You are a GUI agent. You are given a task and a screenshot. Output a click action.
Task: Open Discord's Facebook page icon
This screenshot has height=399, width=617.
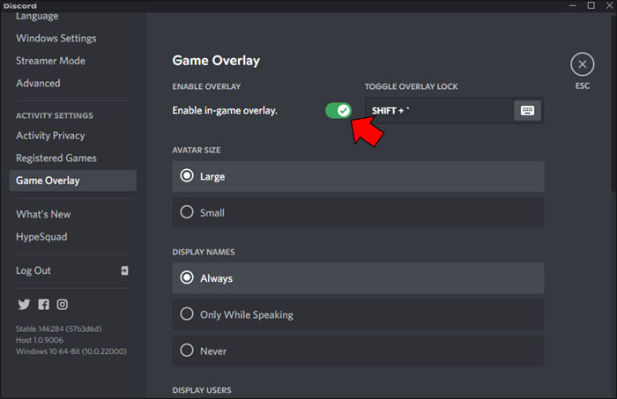click(x=43, y=305)
